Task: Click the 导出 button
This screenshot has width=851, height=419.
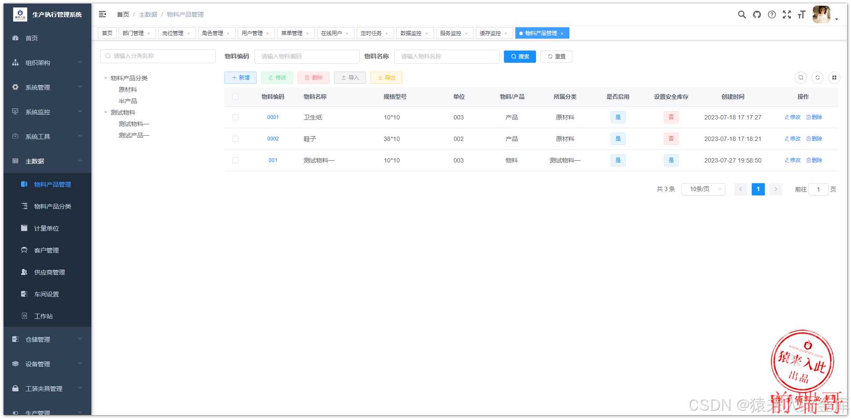Action: tap(386, 78)
